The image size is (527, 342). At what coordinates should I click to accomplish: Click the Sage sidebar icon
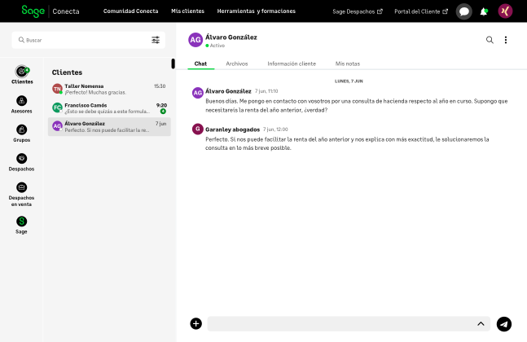click(x=22, y=225)
